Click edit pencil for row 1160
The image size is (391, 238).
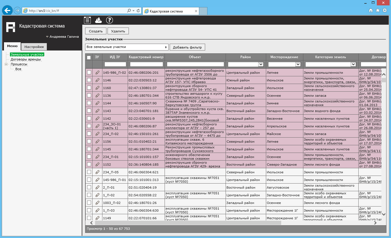[x=97, y=88]
